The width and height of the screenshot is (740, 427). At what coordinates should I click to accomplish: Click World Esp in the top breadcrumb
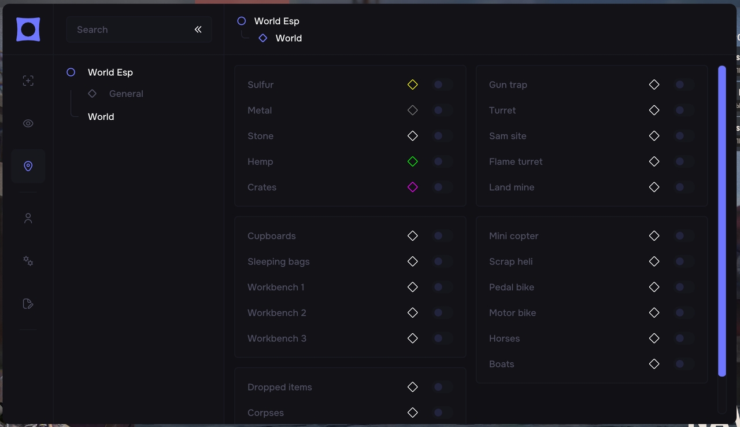(276, 21)
